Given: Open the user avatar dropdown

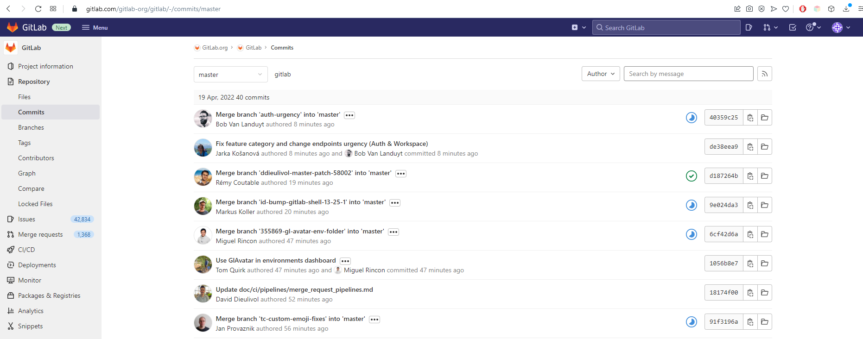Looking at the screenshot, I should tap(841, 27).
